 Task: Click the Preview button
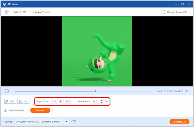40,110
